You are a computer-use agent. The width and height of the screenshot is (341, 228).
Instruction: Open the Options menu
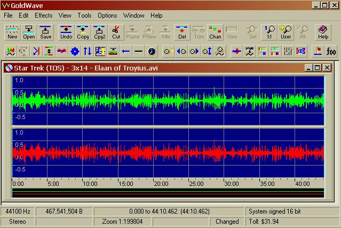click(x=107, y=15)
